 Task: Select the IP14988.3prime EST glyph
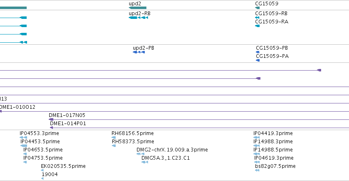click(257, 146)
